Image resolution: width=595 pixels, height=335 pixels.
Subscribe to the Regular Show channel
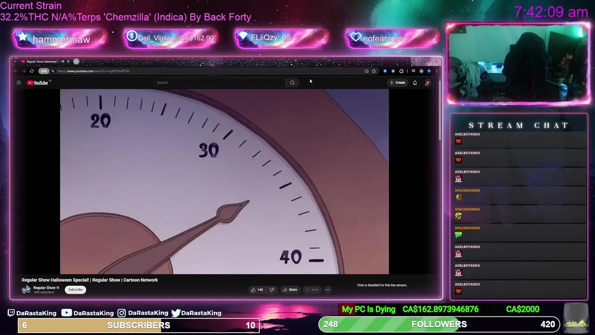click(x=75, y=290)
